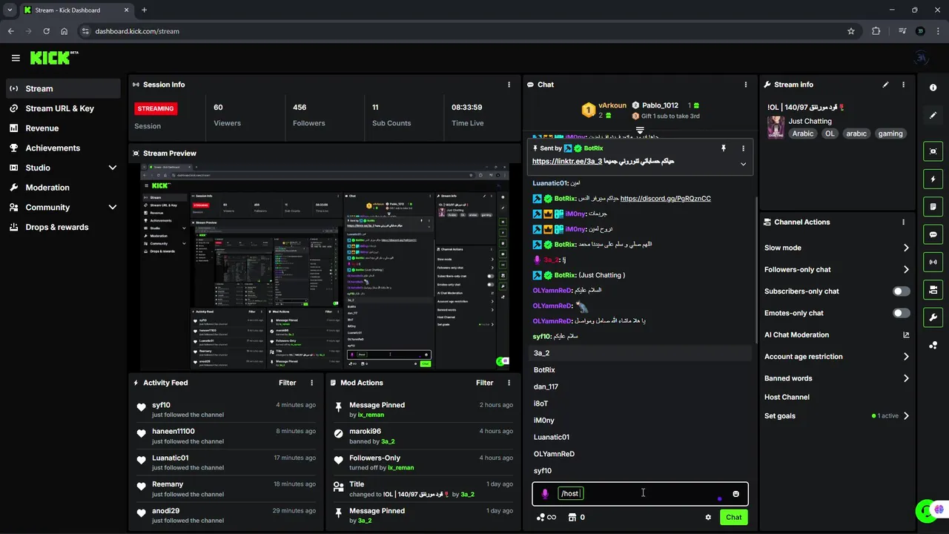The height and width of the screenshot is (534, 949).
Task: Open Revenue page in sidebar
Action: pos(63,128)
